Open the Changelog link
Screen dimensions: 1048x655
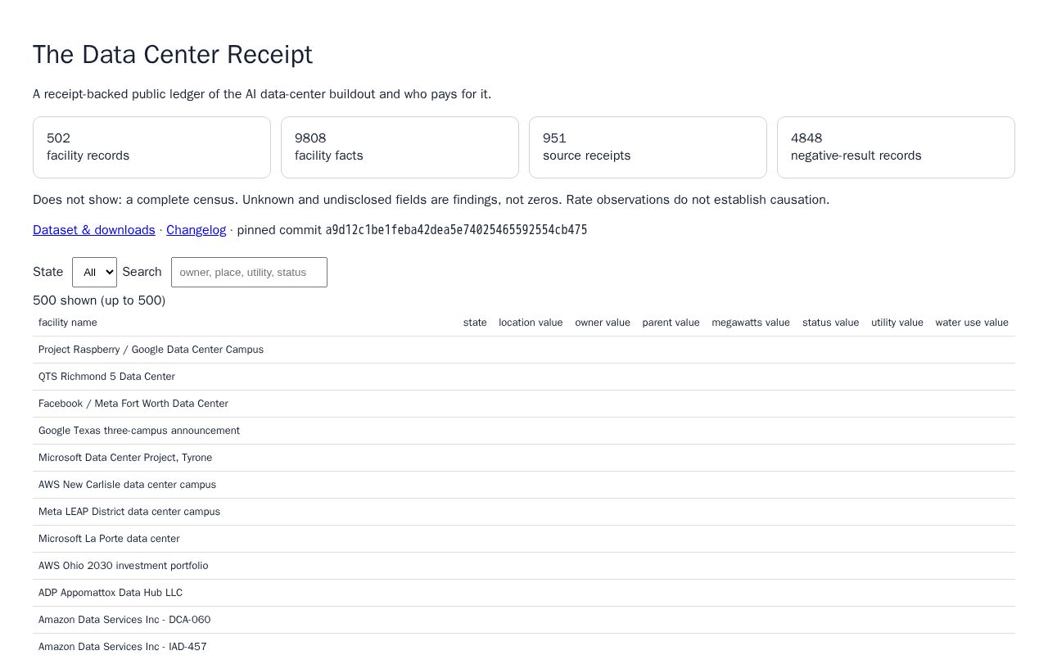click(x=196, y=230)
